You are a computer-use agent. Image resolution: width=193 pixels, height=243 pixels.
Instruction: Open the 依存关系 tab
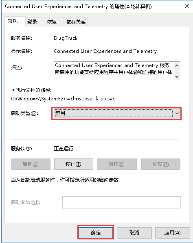tap(75, 22)
